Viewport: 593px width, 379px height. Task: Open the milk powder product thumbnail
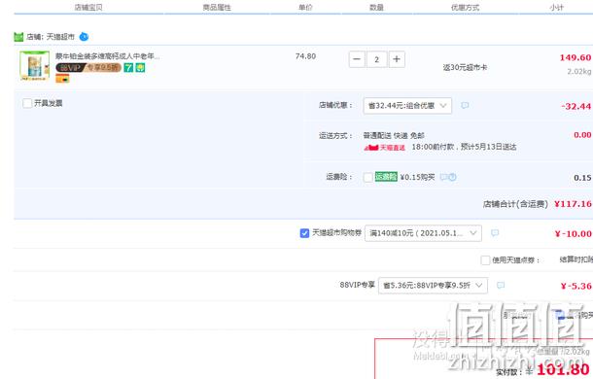tap(34, 66)
